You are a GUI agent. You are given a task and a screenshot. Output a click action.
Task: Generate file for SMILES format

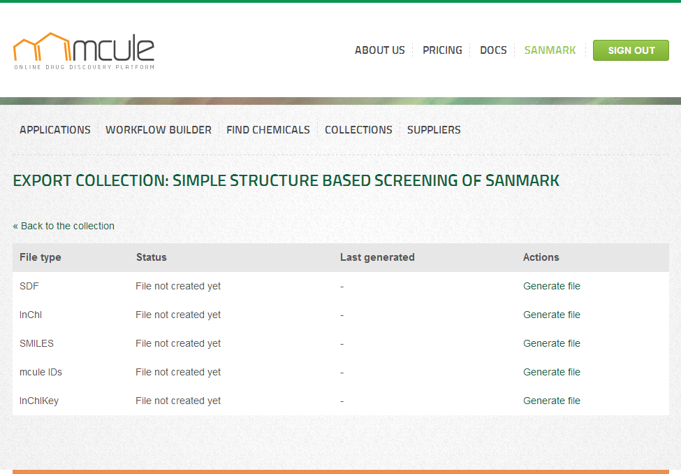tap(551, 343)
